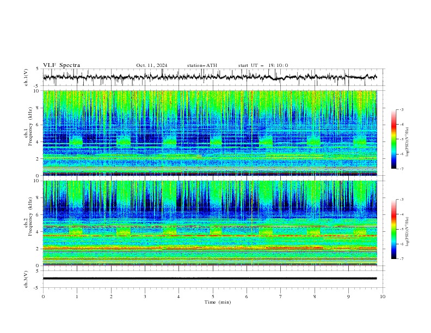Click time axis tick label "1"
431x333 pixels.
(x=77, y=297)
